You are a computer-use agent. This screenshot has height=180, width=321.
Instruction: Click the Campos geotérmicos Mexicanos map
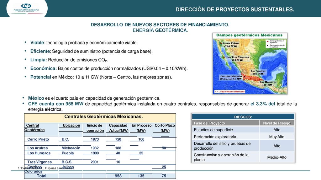[250, 63]
